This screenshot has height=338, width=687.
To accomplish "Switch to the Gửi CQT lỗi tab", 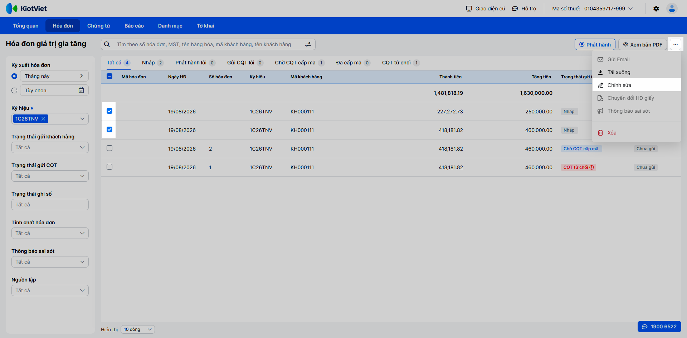I will coord(245,63).
